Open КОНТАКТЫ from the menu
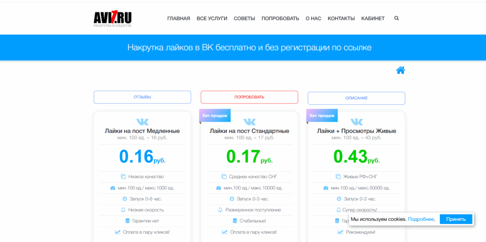The image size is (486, 242). pyautogui.click(x=341, y=19)
